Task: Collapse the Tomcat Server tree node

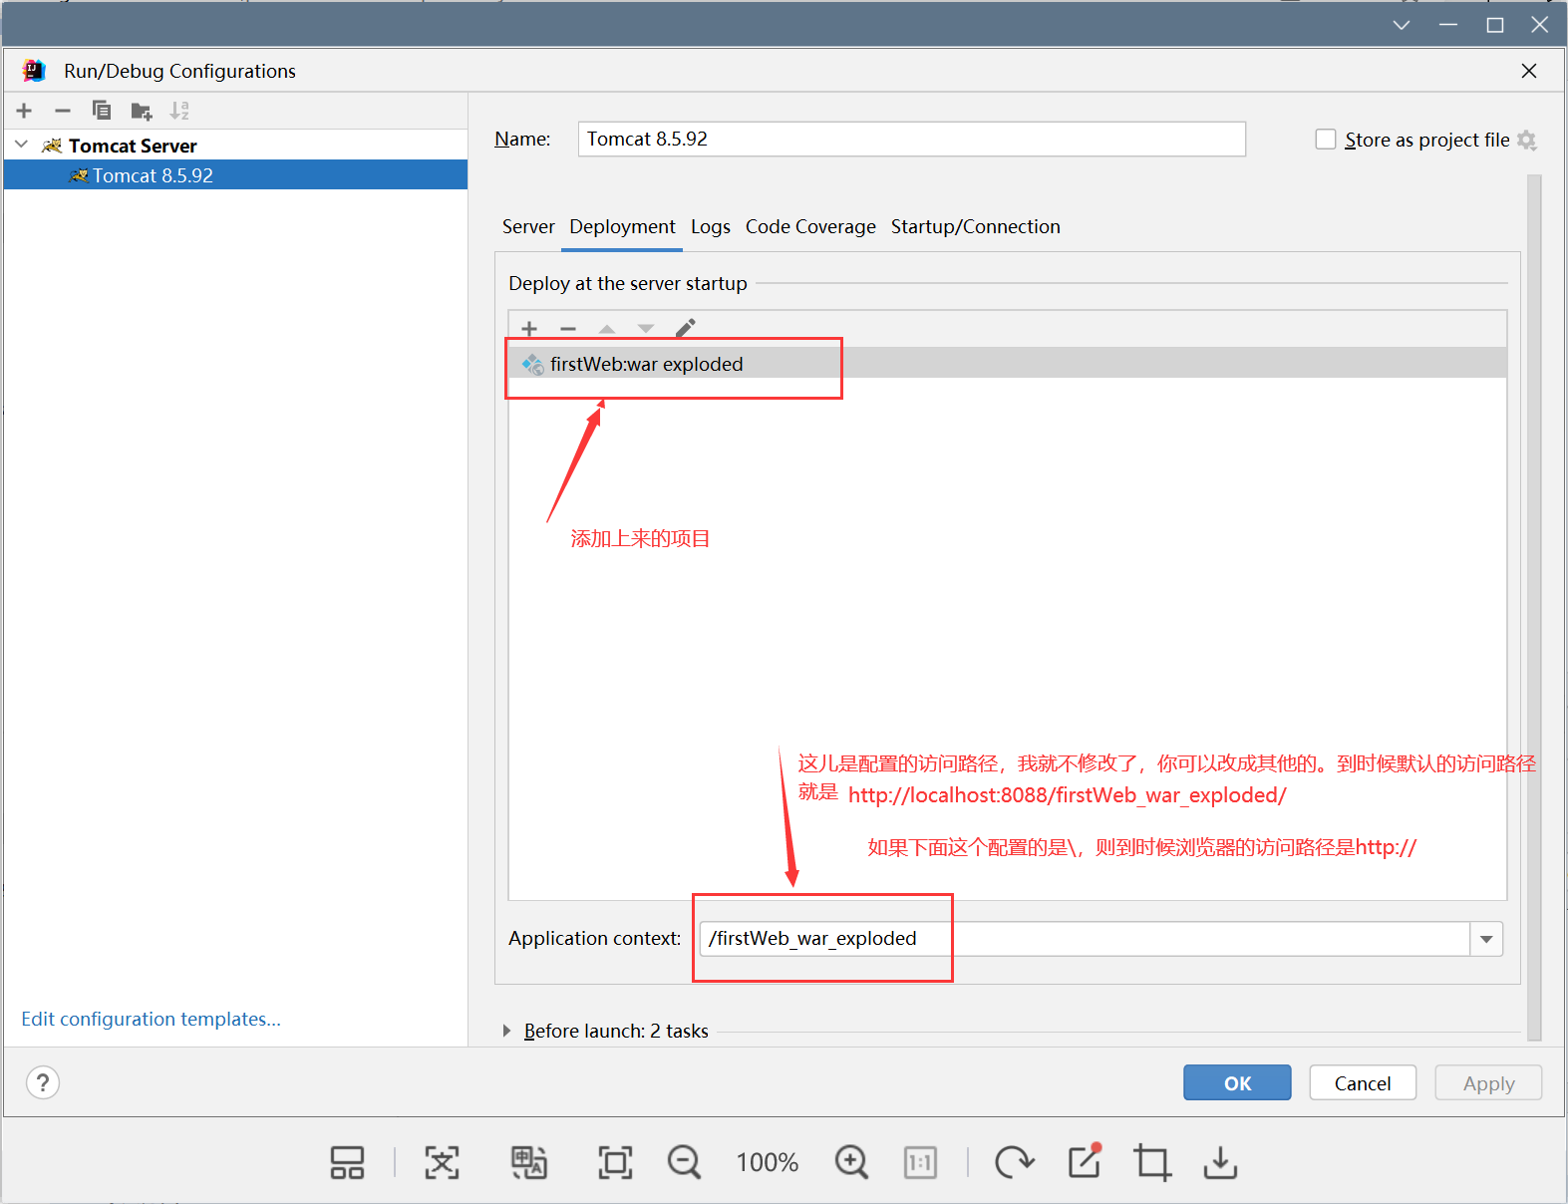Action: 21,146
